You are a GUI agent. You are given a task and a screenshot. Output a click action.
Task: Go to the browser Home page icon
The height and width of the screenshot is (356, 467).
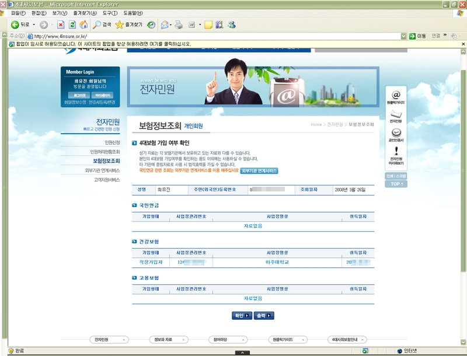click(83, 25)
